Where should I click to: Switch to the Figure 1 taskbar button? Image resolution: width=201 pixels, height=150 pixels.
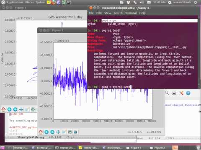(x=134, y=147)
